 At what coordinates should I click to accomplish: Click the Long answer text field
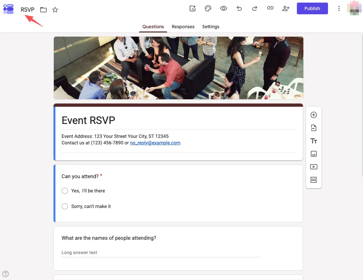[x=161, y=253]
